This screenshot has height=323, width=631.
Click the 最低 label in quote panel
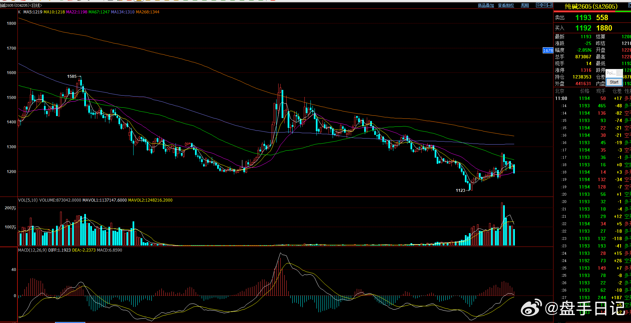click(x=600, y=64)
